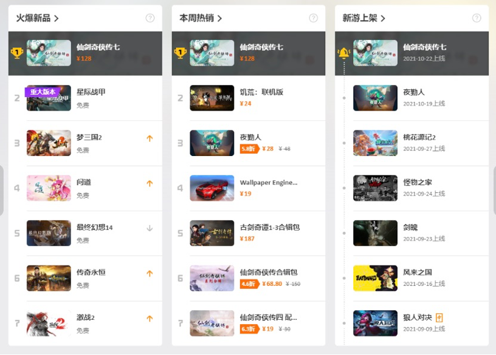Open 风来之国 Eastward thumbnail
Screen dimensions: 496x355
[375, 279]
